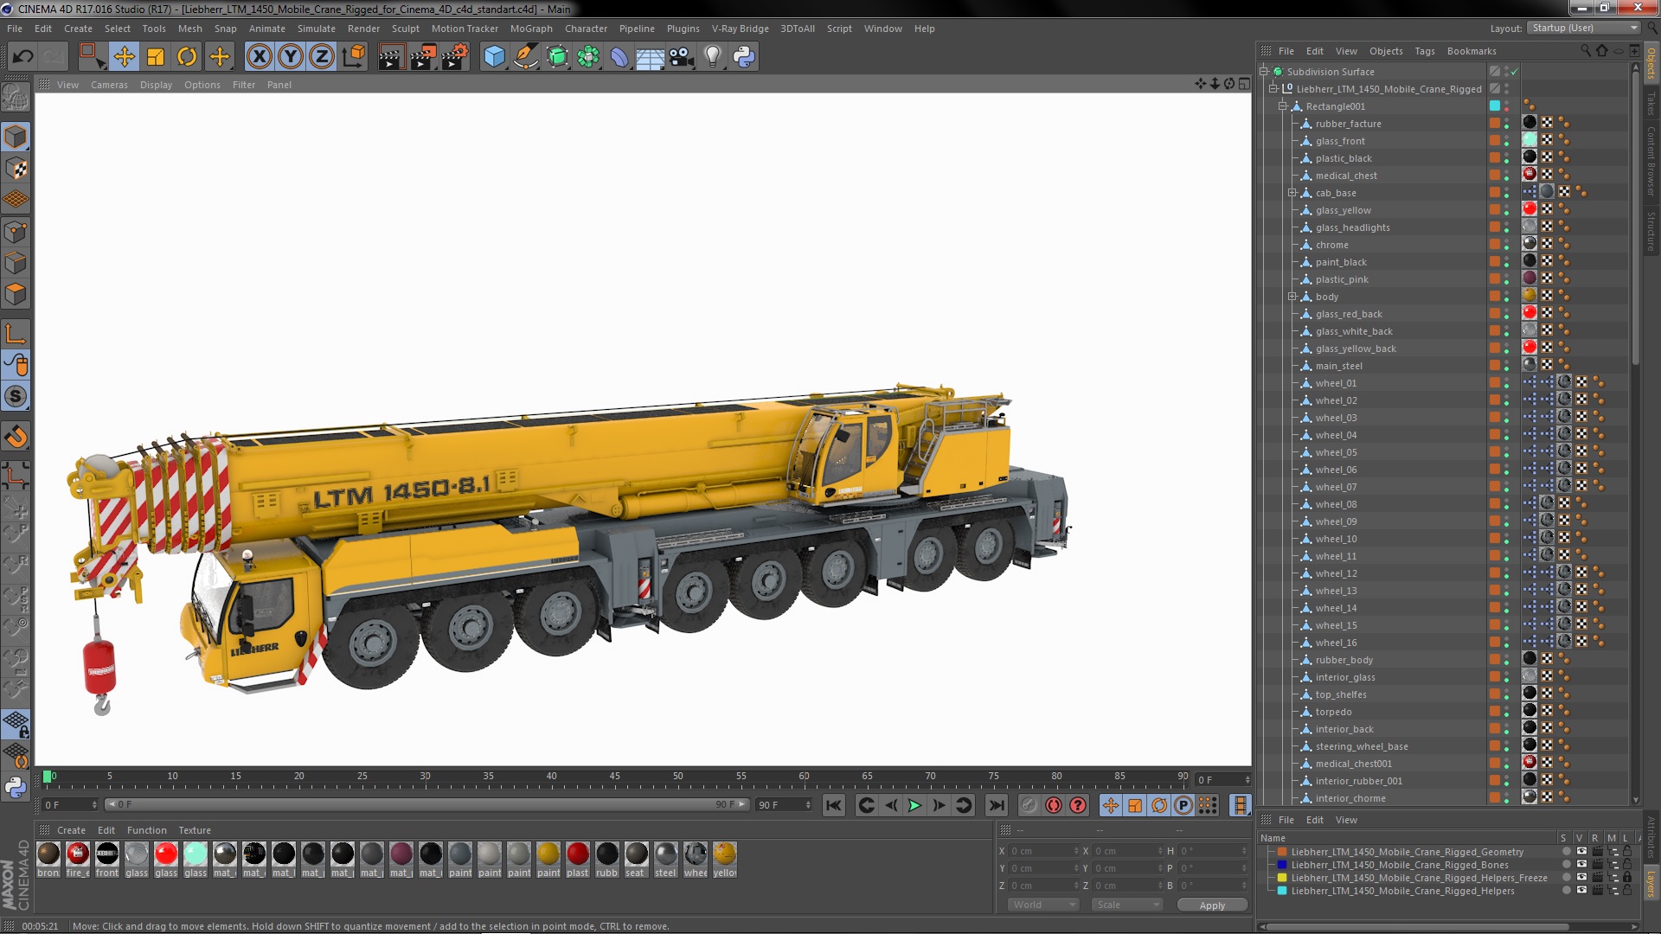Open the Simulate menu

point(317,29)
